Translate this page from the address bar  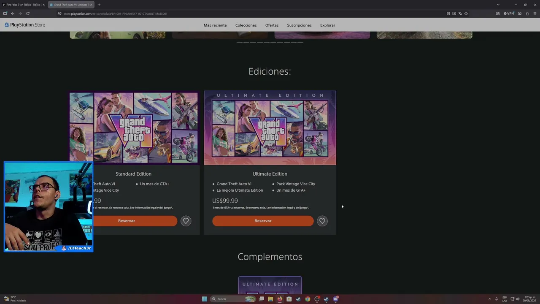pyautogui.click(x=460, y=14)
